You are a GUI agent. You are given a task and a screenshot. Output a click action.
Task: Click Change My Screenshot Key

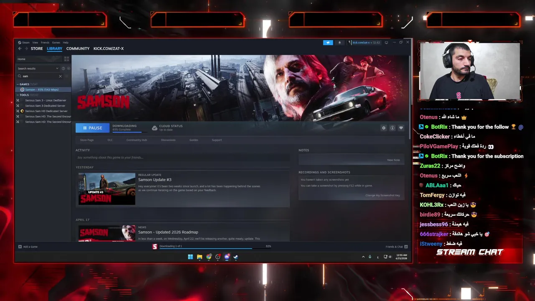(382, 195)
